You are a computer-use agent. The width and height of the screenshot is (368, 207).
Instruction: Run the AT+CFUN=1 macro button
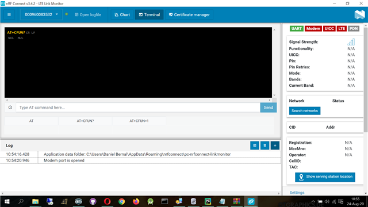139,121
